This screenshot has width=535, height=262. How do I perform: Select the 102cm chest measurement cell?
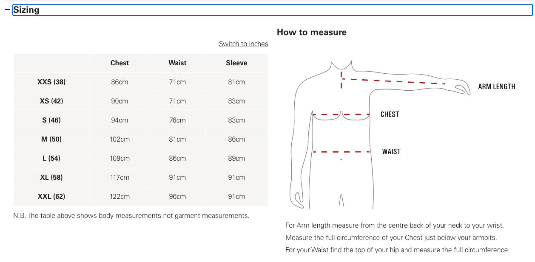coord(120,139)
